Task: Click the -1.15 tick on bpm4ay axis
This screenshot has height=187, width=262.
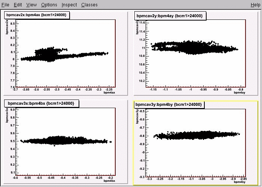Action: click(x=153, y=90)
